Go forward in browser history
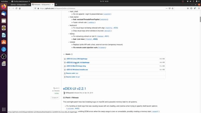The height and width of the screenshot is (113, 201). 13,8
